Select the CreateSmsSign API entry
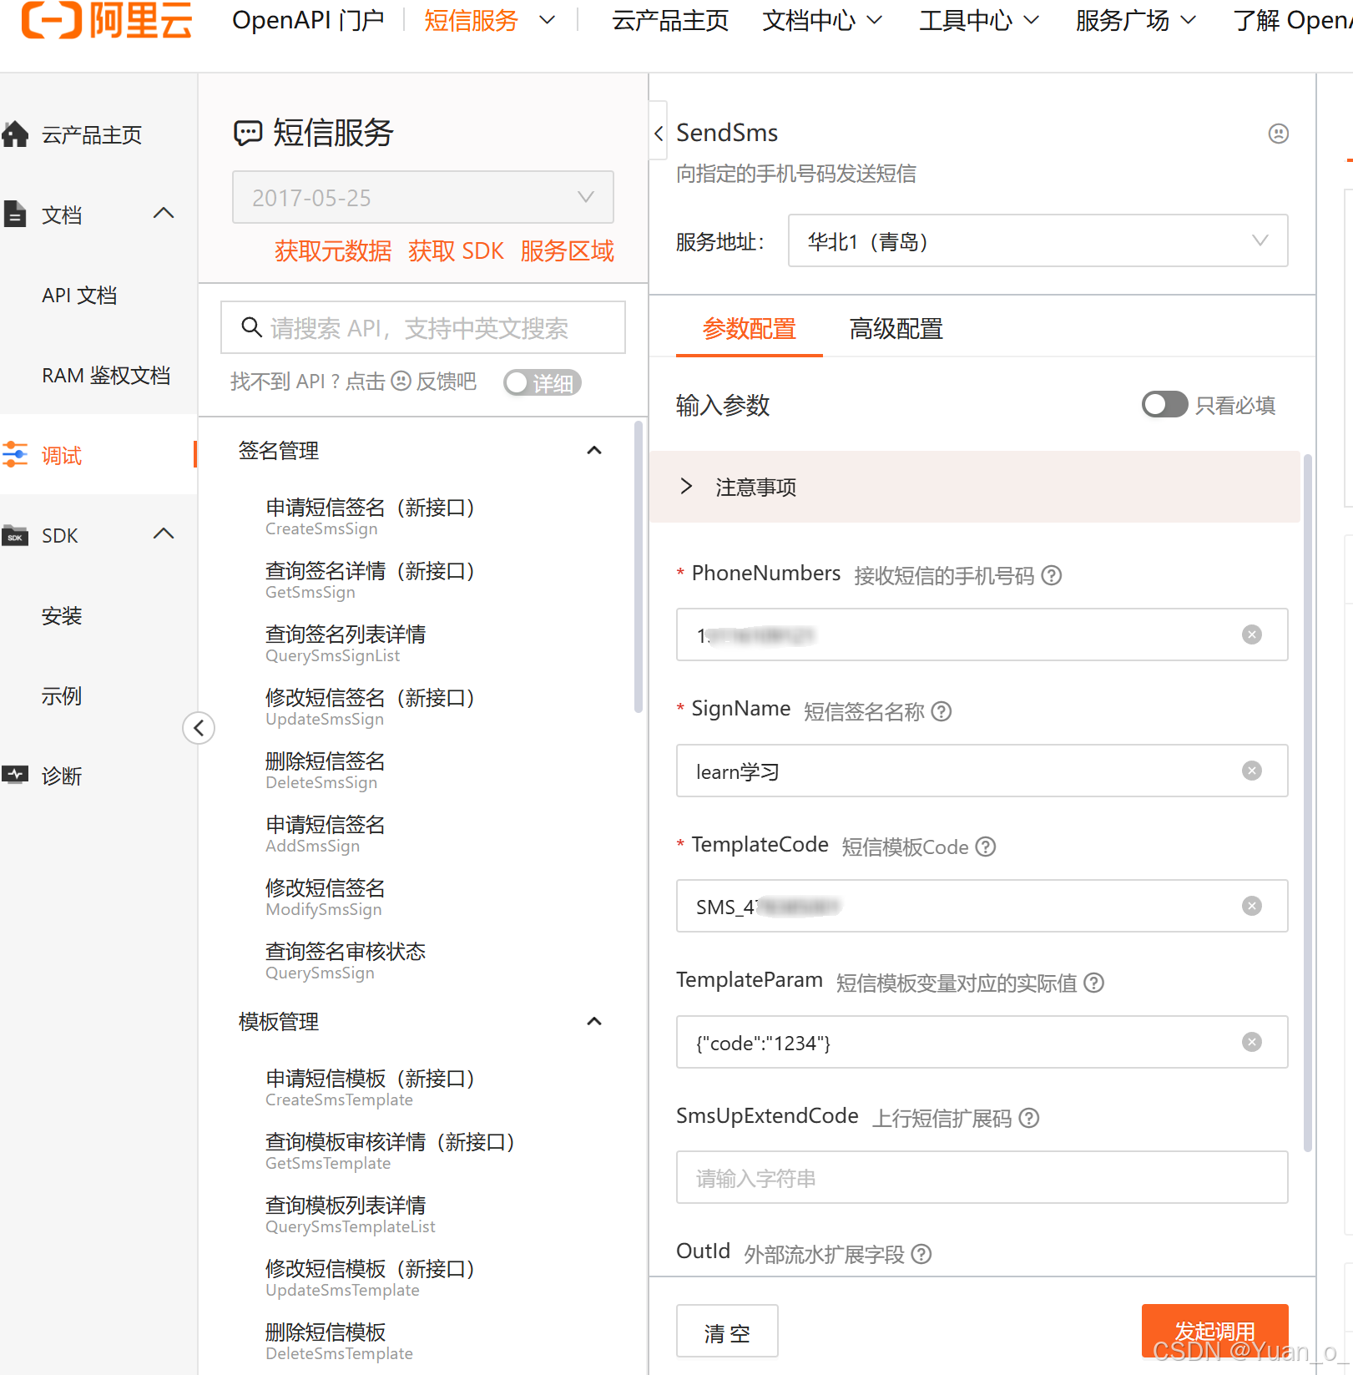 (x=370, y=517)
